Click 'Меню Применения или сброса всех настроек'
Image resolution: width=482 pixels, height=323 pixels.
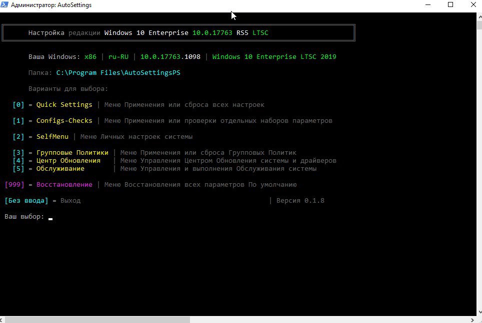pyautogui.click(x=184, y=105)
